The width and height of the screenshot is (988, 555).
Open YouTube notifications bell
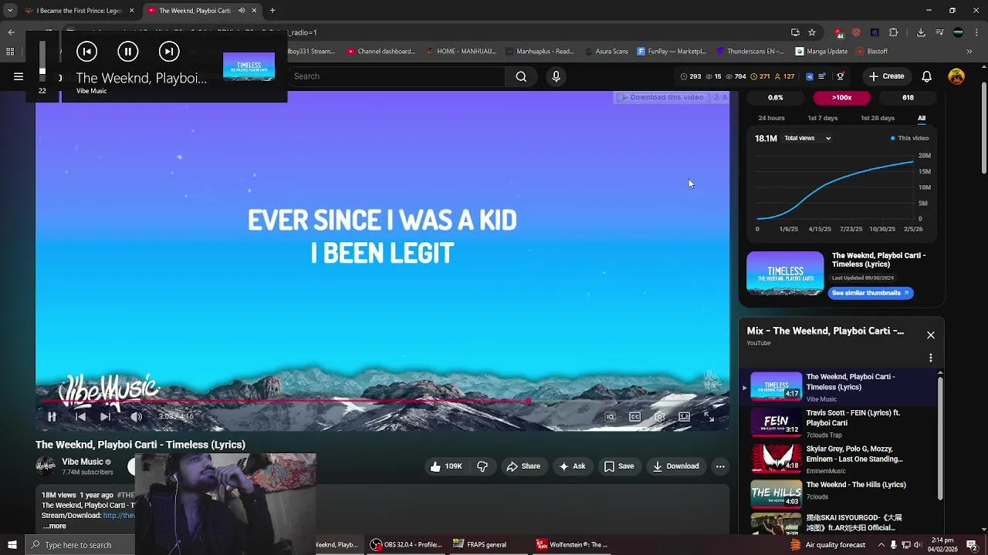coord(927,76)
